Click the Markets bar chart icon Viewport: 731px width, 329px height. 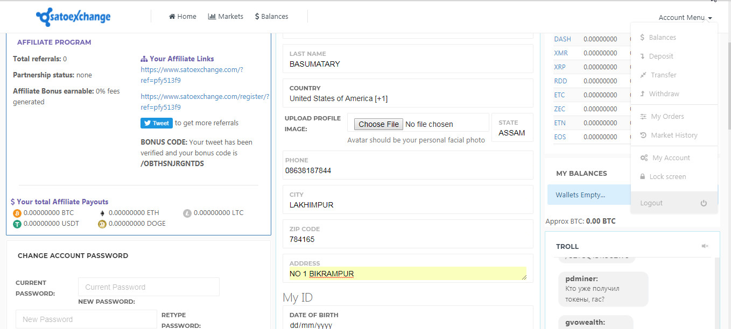click(x=212, y=17)
